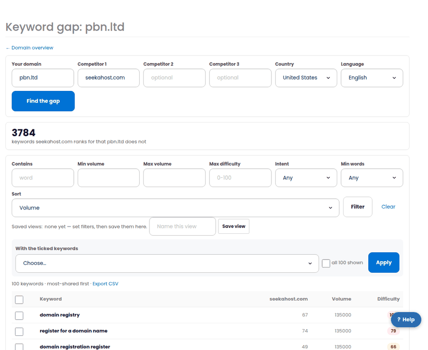Open the Country dropdown showing United States

pos(306,78)
